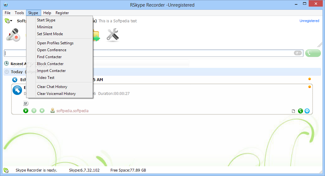Click the contact search input field

(153, 53)
